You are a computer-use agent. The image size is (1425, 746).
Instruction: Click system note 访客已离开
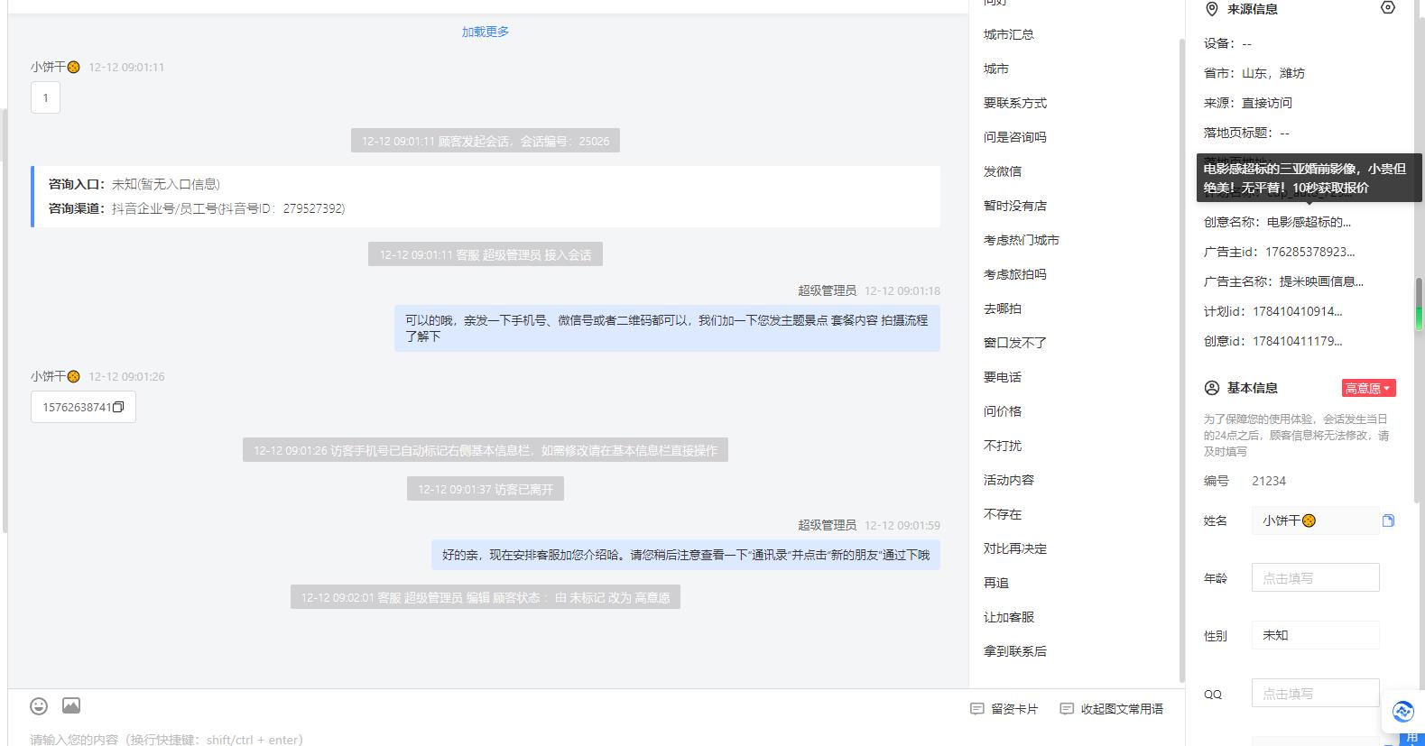coord(486,489)
